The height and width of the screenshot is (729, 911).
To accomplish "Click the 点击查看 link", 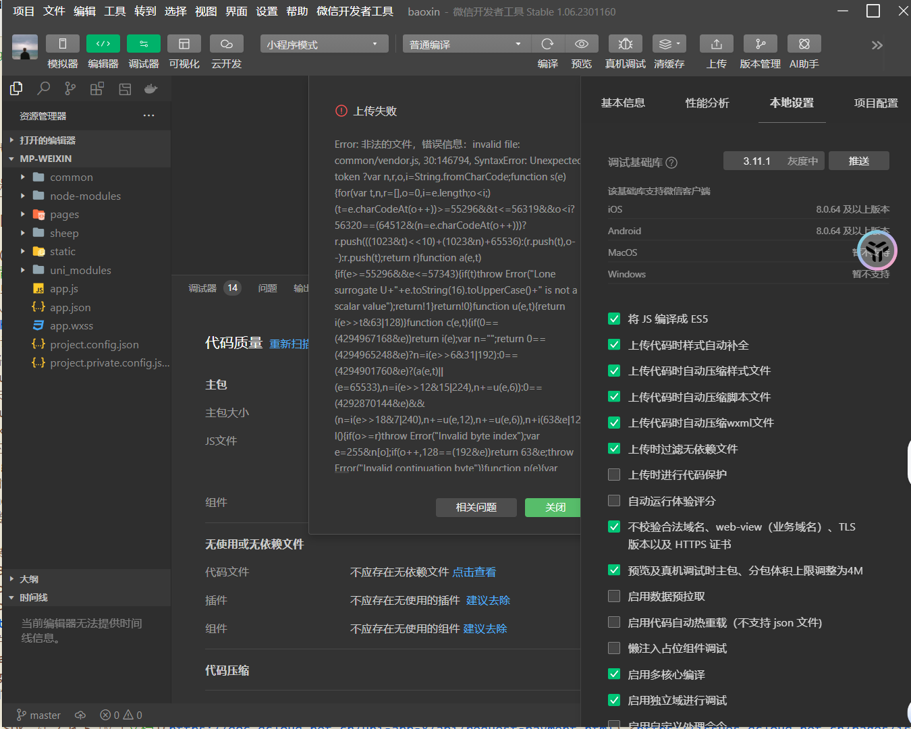I will (474, 572).
